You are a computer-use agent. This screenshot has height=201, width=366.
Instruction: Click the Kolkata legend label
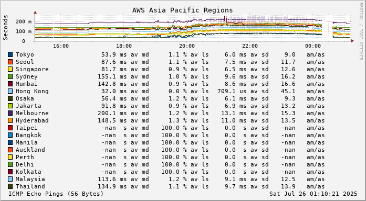coord(28,172)
